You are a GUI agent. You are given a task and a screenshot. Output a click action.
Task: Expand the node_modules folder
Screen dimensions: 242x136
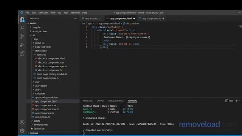tap(53, 31)
